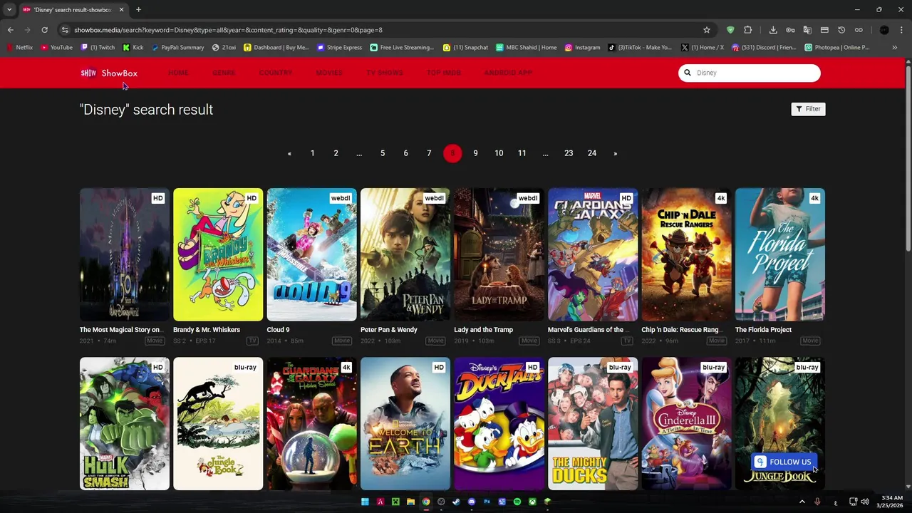This screenshot has width=912, height=513.
Task: Show more bookmarks chevron
Action: [x=894, y=48]
